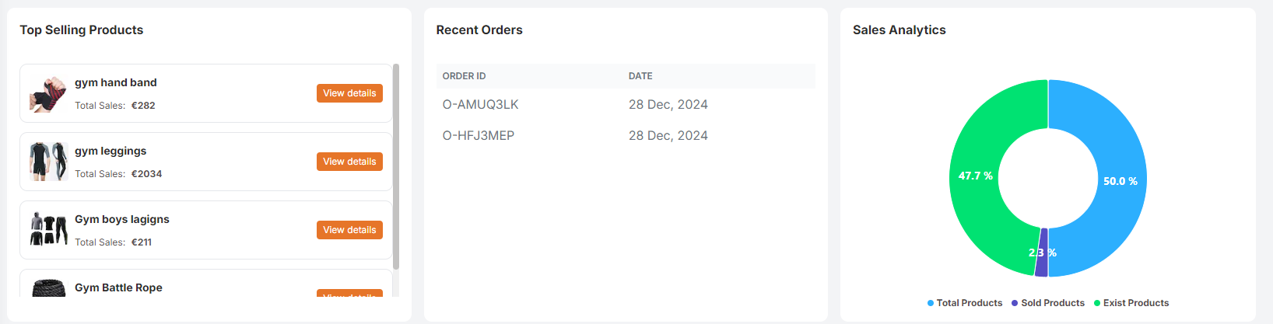Click the Gym Battle Rope thumbnail
Viewport: 1273px width, 324px height.
point(48,288)
